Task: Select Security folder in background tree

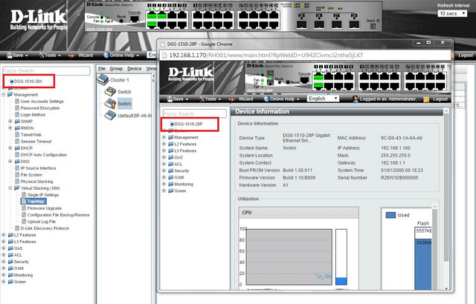Action: point(22,262)
